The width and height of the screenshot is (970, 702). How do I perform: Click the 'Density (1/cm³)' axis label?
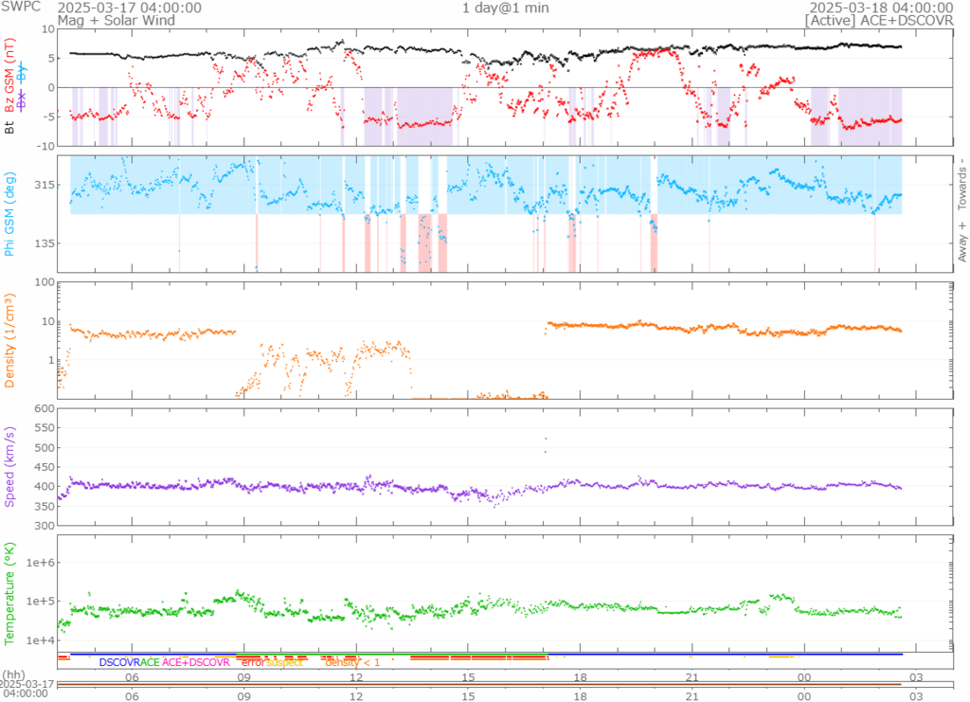coord(9,340)
